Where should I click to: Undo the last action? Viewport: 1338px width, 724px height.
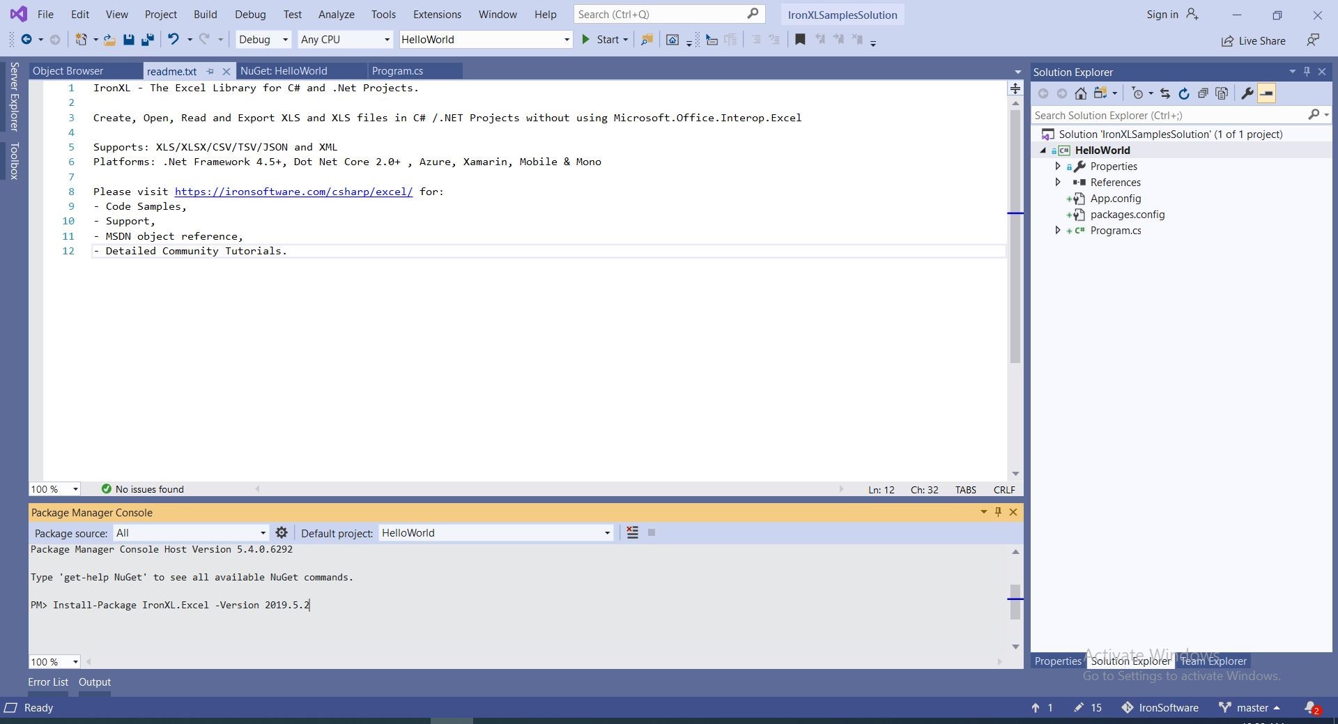174,40
